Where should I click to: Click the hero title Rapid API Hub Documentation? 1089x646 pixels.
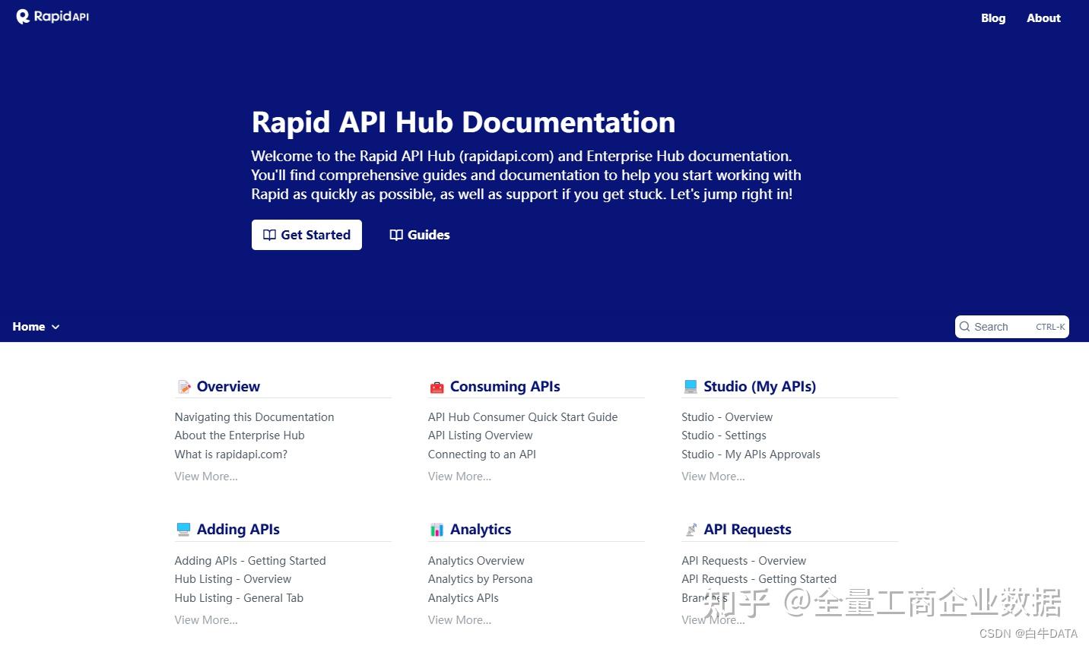pos(463,122)
